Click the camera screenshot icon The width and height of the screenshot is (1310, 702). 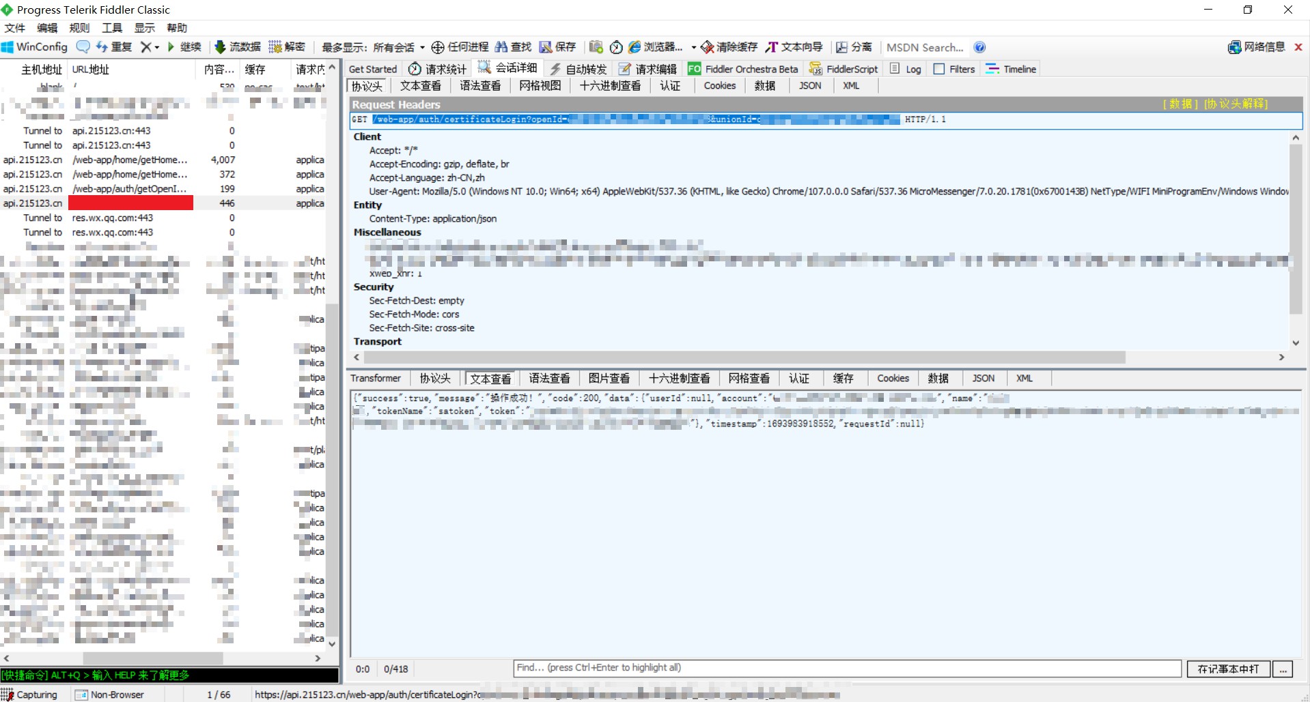[596, 47]
